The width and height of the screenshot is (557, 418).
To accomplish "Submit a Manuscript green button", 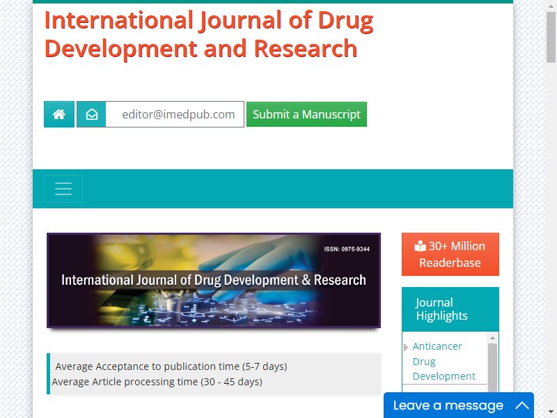I will pyautogui.click(x=306, y=114).
